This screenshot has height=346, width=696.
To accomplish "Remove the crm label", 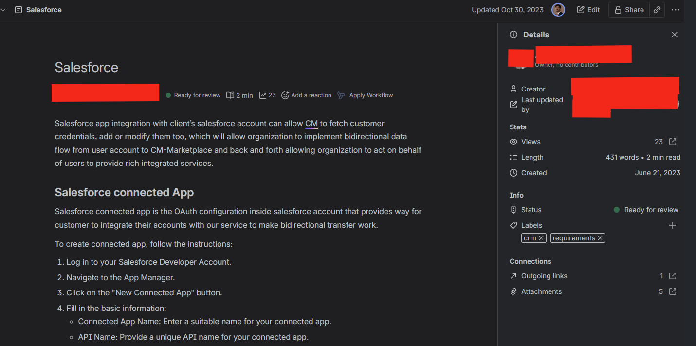I will (x=541, y=238).
